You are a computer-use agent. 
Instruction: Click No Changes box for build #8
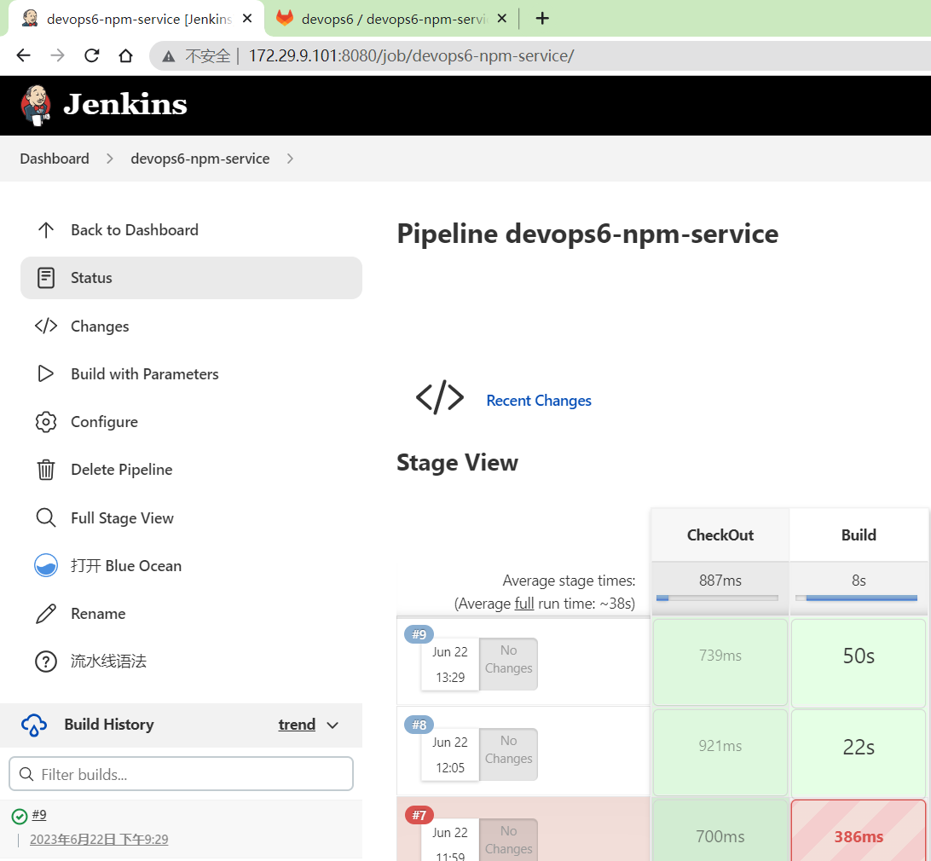point(508,754)
